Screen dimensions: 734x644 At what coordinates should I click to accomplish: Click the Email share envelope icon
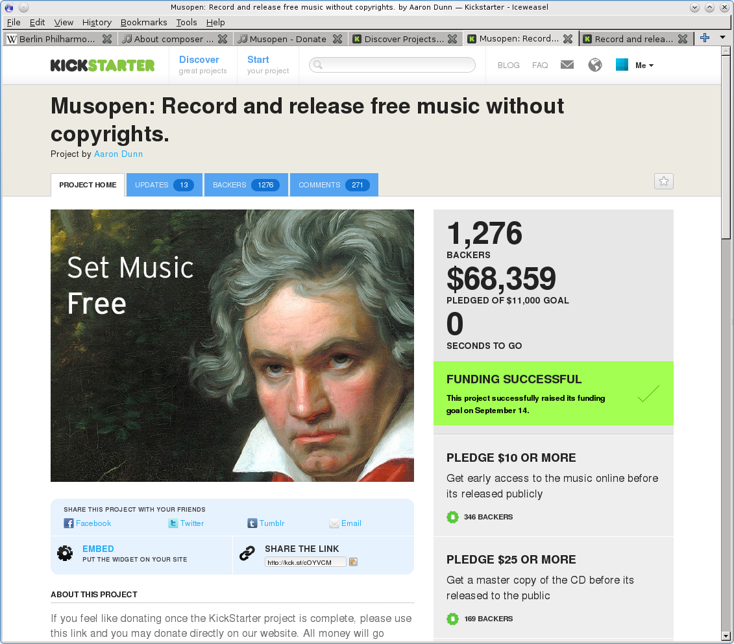click(x=334, y=523)
